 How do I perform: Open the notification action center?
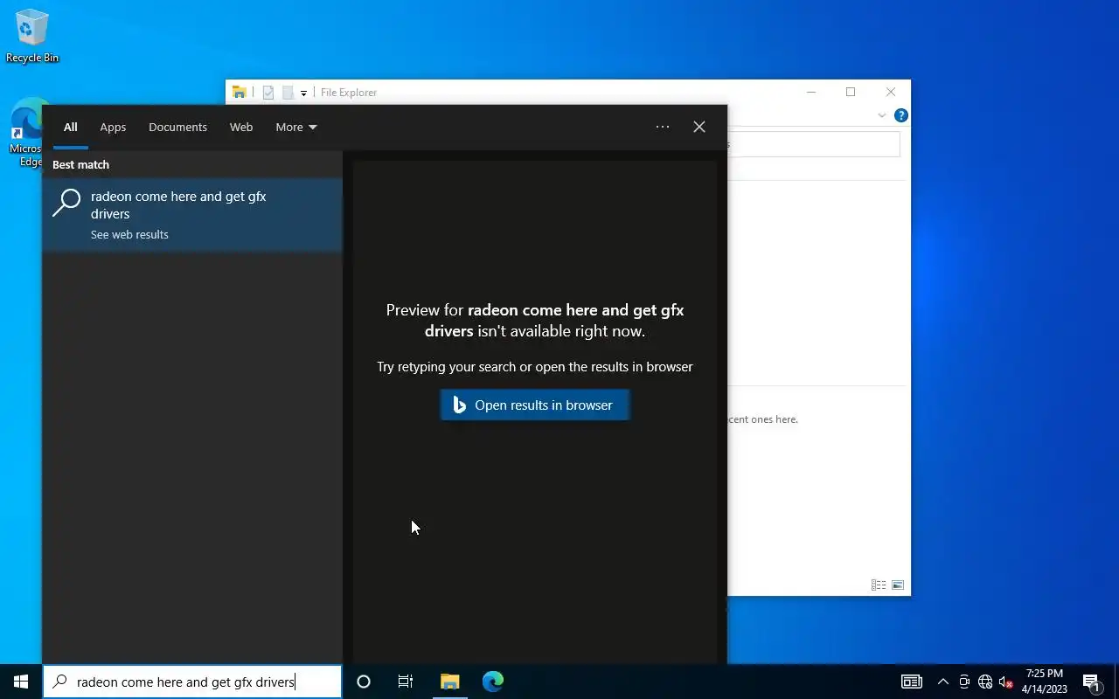[1091, 682]
